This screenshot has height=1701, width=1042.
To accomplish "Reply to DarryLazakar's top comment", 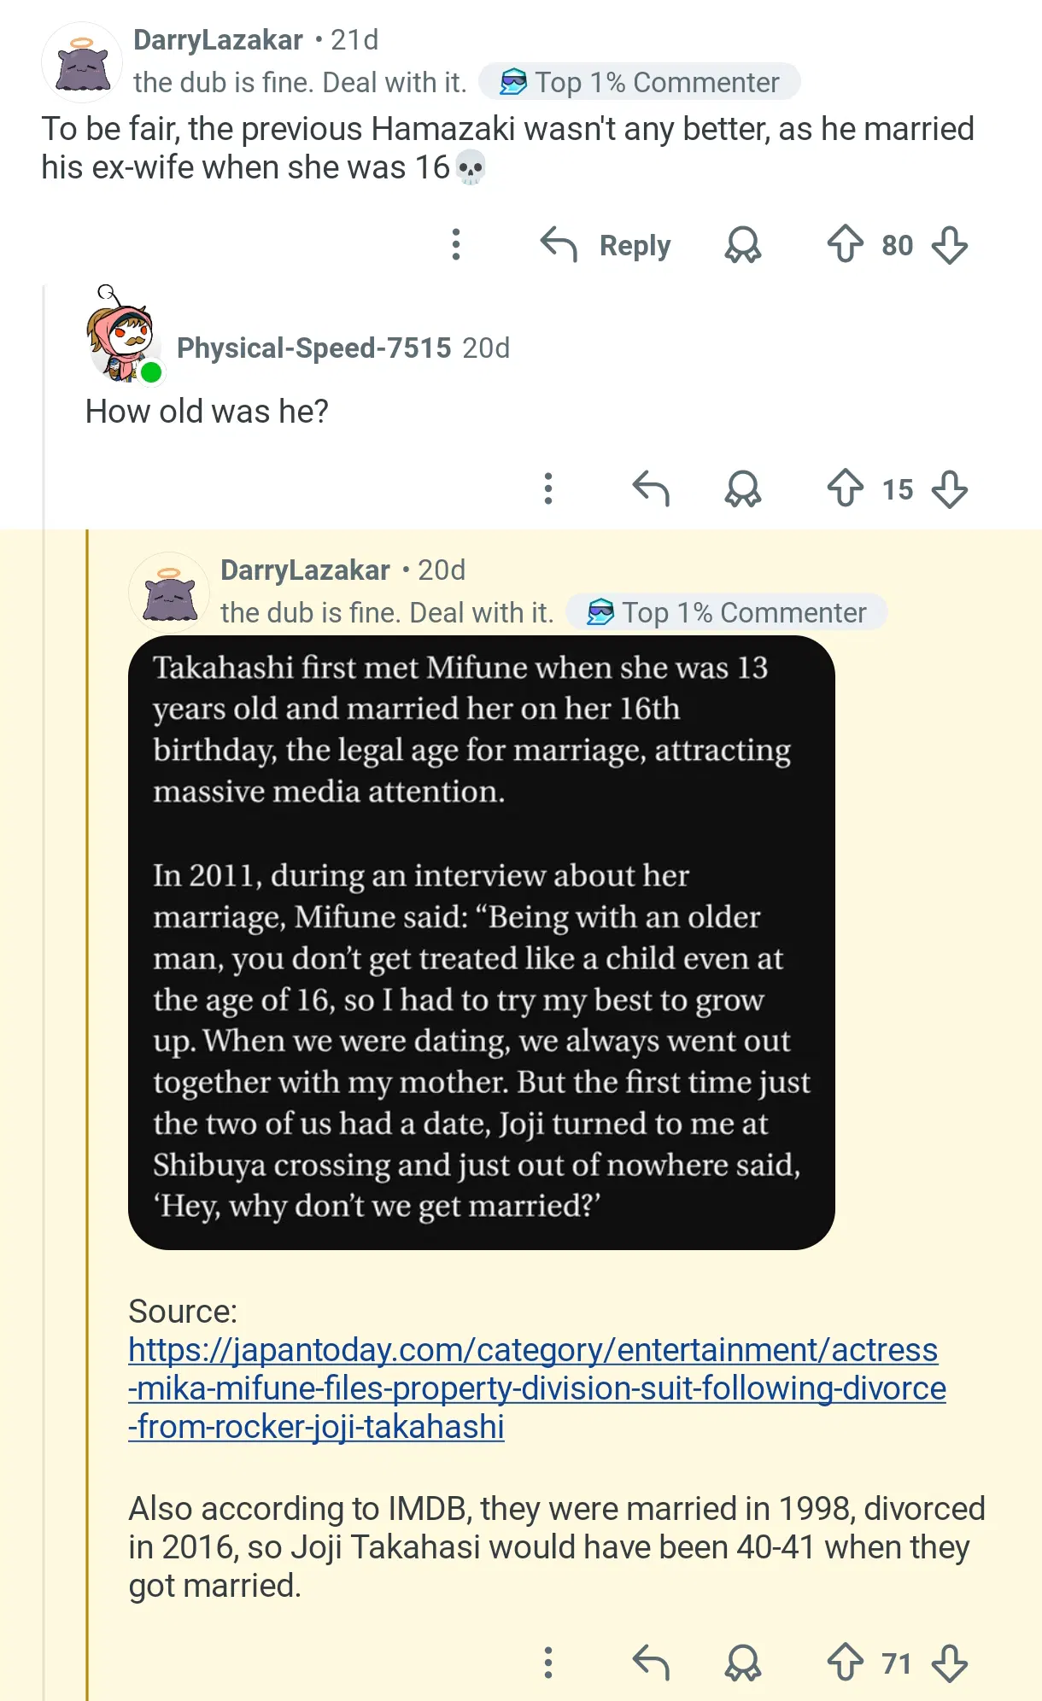I will pyautogui.click(x=606, y=245).
